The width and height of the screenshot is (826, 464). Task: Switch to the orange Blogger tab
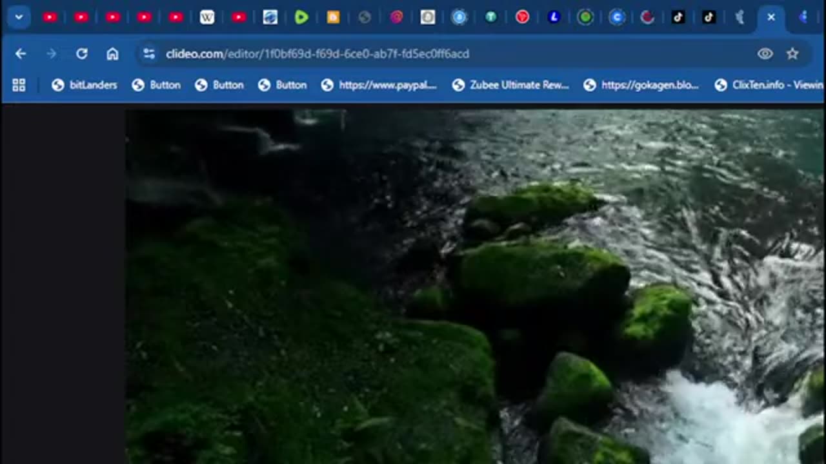(333, 17)
